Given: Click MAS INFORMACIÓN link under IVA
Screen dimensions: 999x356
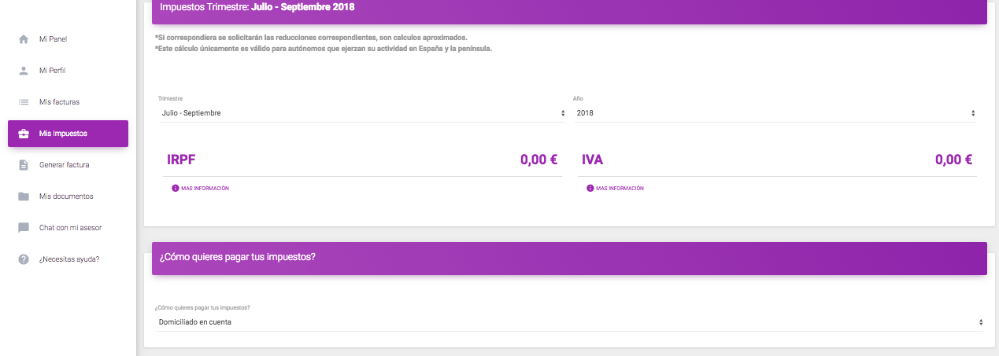Looking at the screenshot, I should (620, 189).
